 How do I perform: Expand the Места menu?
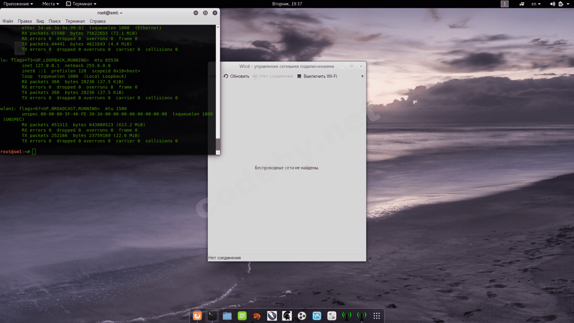click(x=50, y=4)
